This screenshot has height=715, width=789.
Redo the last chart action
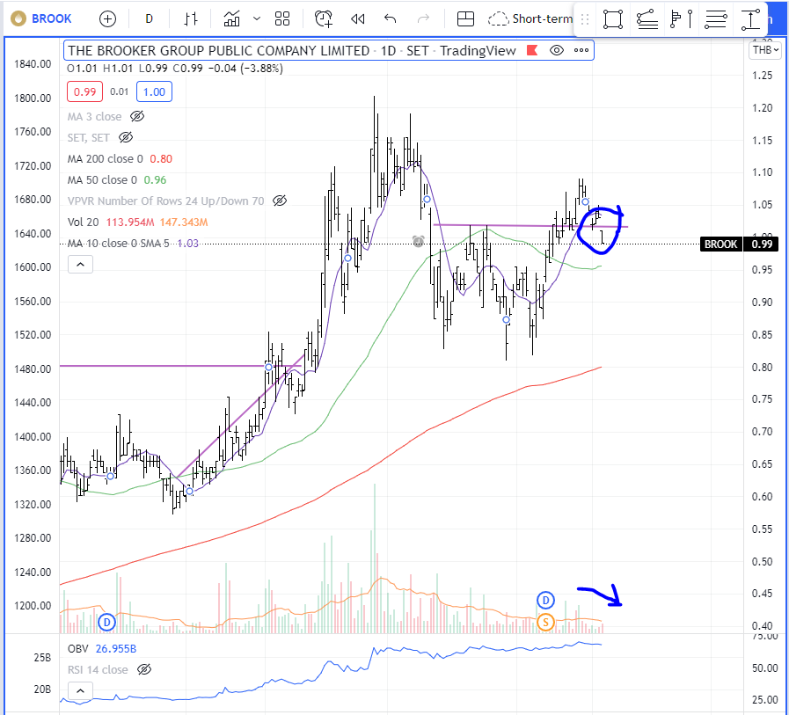point(424,19)
